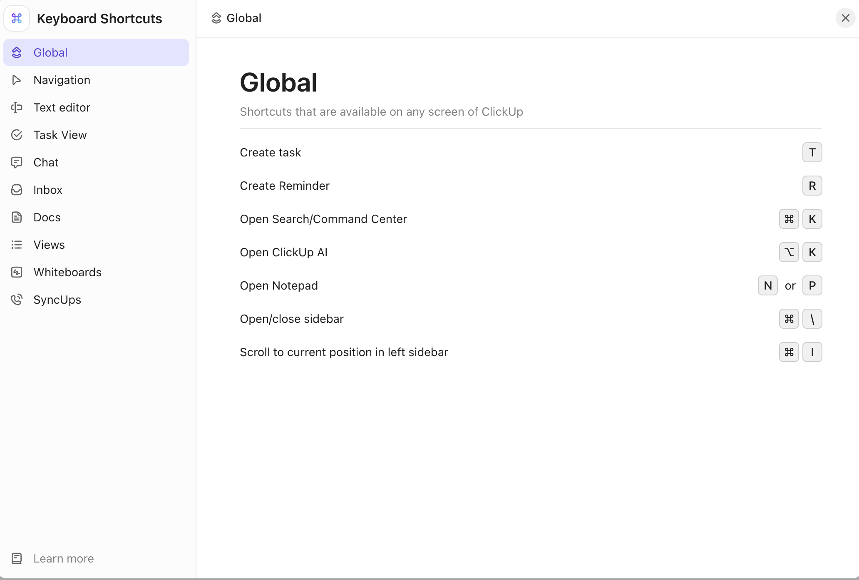Switch to the Task View section
Image resolution: width=859 pixels, height=580 pixels.
pyautogui.click(x=60, y=135)
